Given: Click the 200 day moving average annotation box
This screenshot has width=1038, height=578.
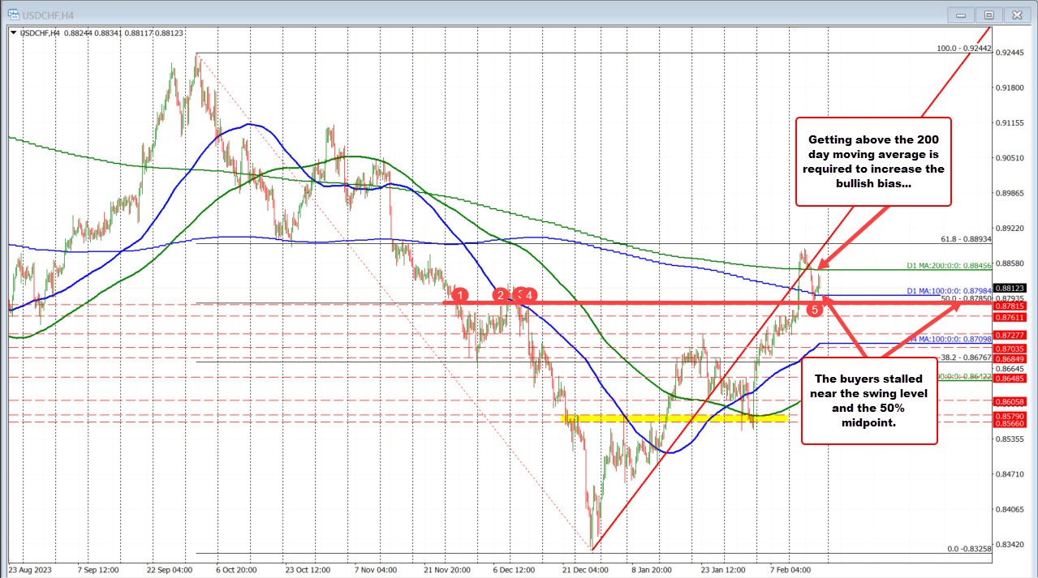Looking at the screenshot, I should (x=873, y=162).
